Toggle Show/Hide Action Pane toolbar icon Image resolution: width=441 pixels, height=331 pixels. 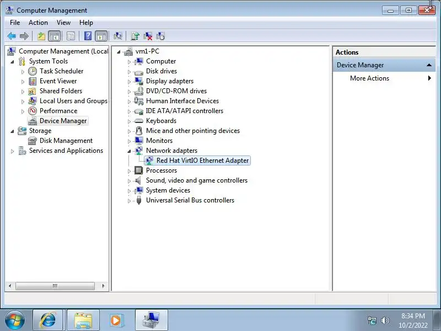click(101, 36)
